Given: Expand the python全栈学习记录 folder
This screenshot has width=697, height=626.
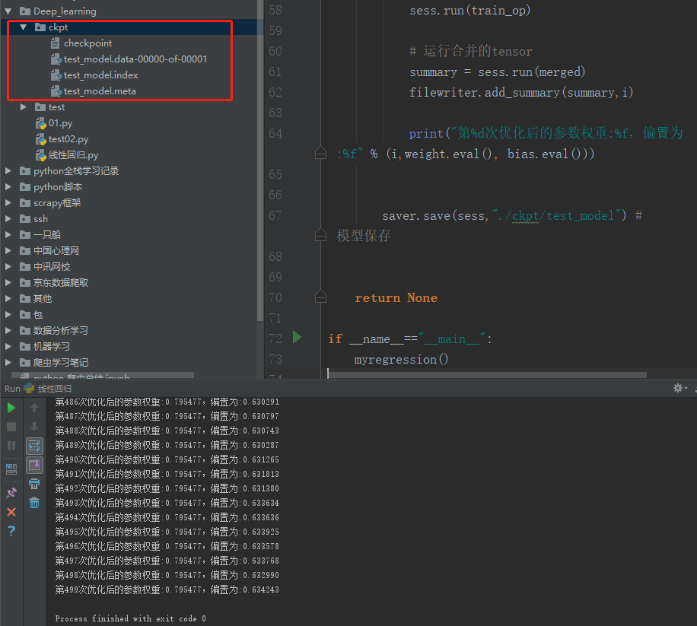Looking at the screenshot, I should pos(8,170).
